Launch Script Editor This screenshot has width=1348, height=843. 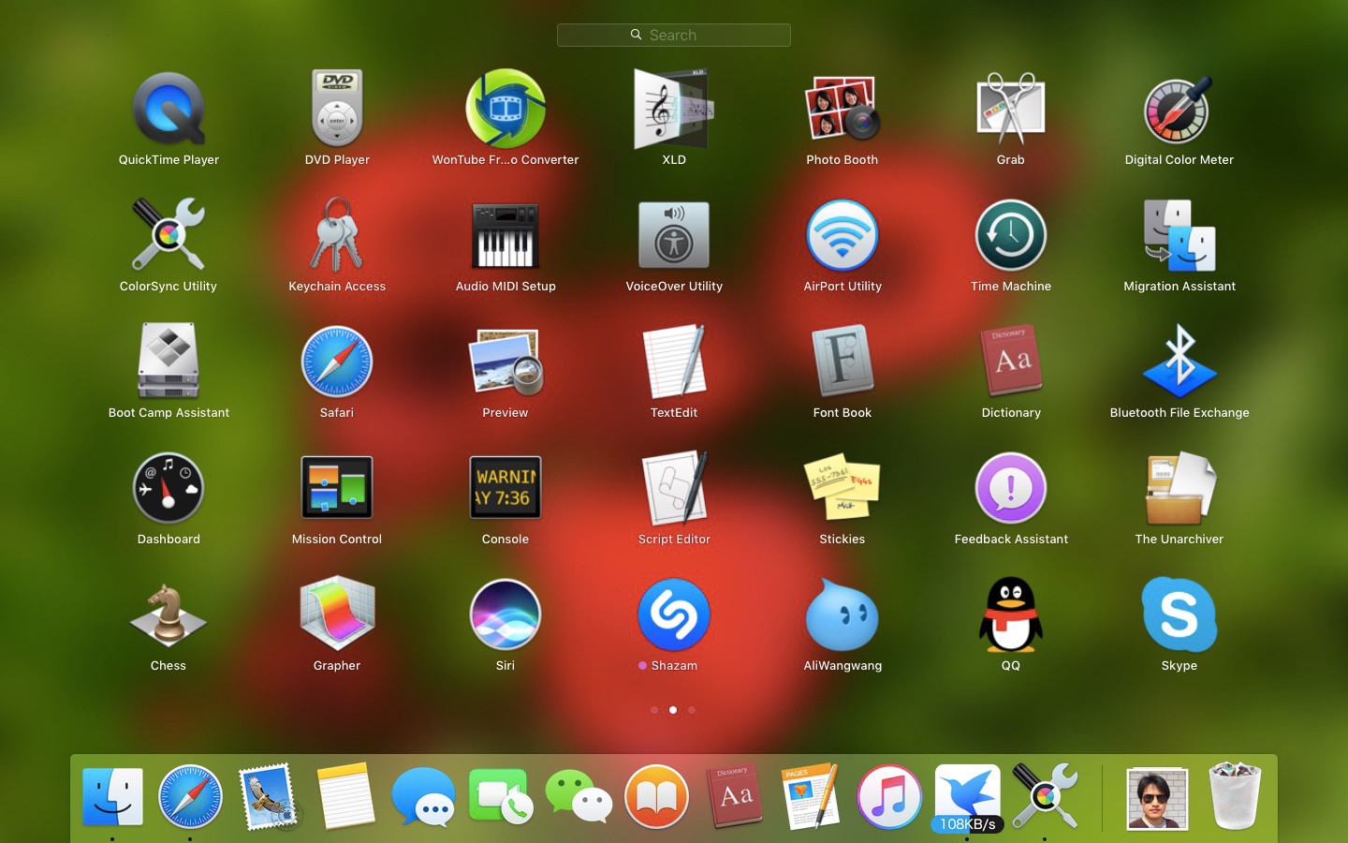[674, 489]
